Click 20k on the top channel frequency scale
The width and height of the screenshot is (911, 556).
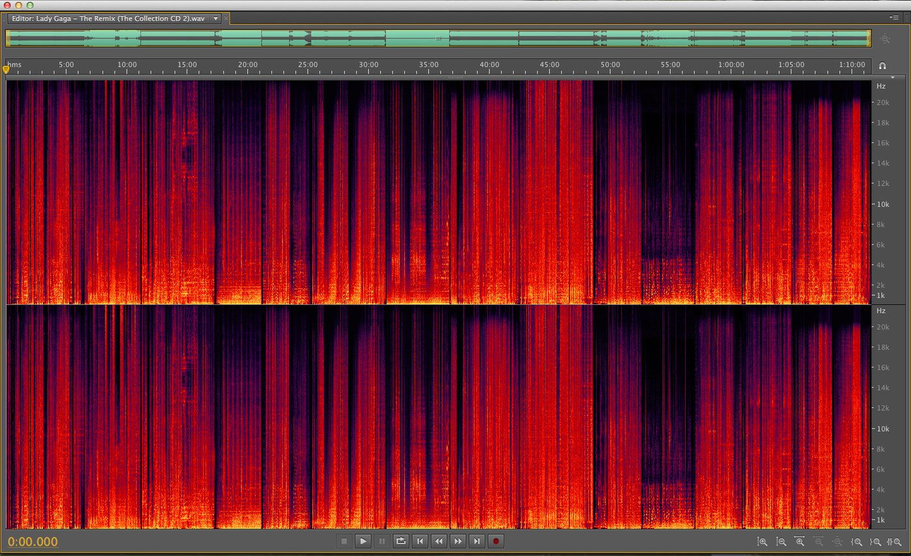pyautogui.click(x=882, y=102)
